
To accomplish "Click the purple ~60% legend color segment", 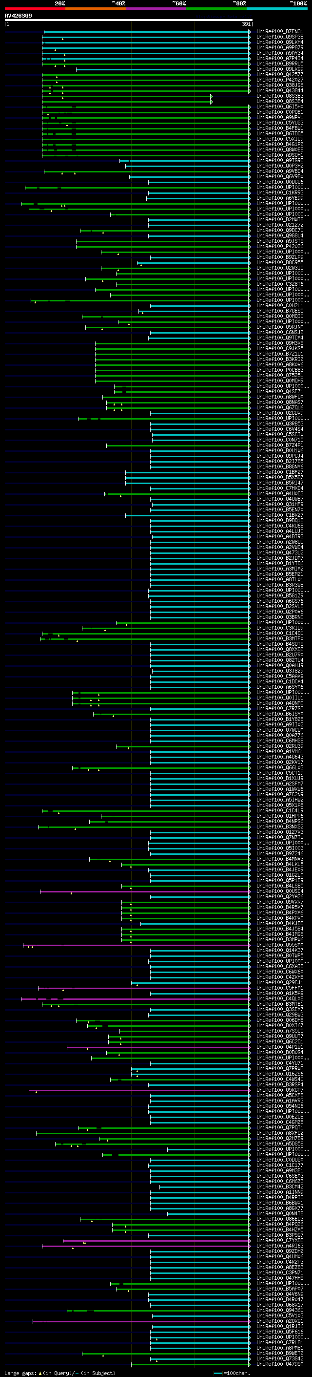I will pos(156,9).
